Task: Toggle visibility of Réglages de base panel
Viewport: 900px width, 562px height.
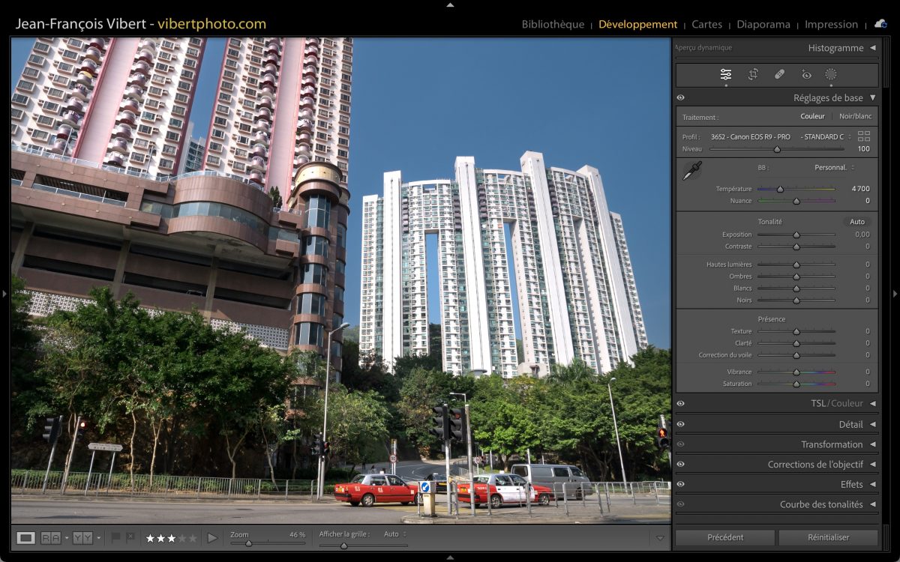Action: pos(681,97)
